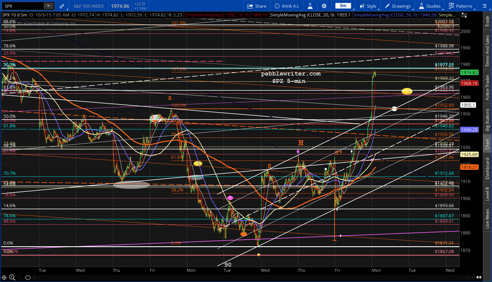This screenshot has width=492, height=282.
Task: Open the Drawings menu
Action: point(398,6)
